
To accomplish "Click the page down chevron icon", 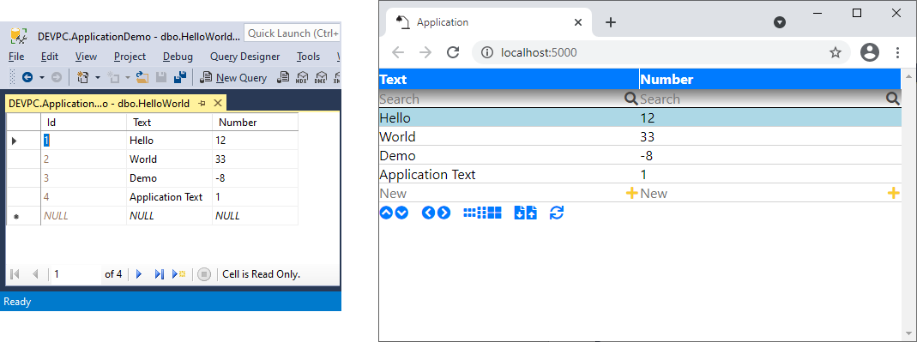I will [x=401, y=213].
